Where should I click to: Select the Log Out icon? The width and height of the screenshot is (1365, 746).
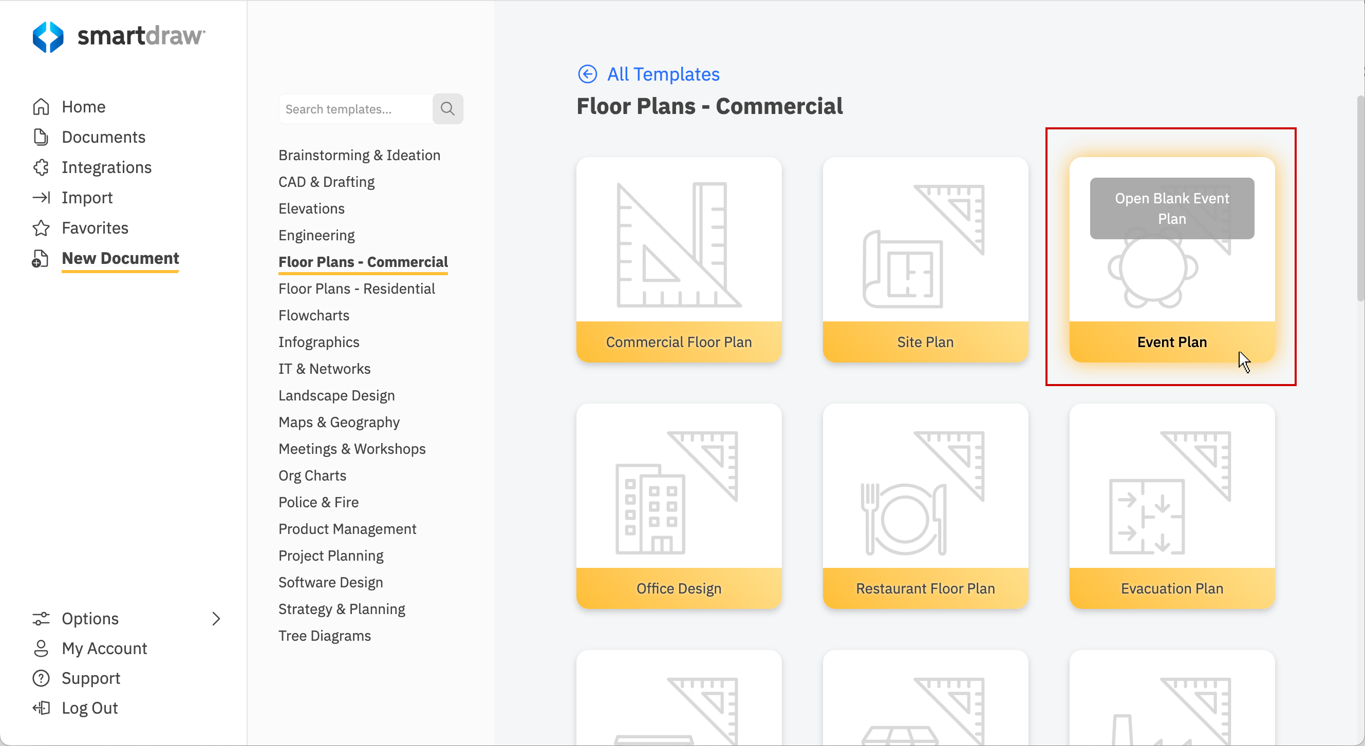41,707
